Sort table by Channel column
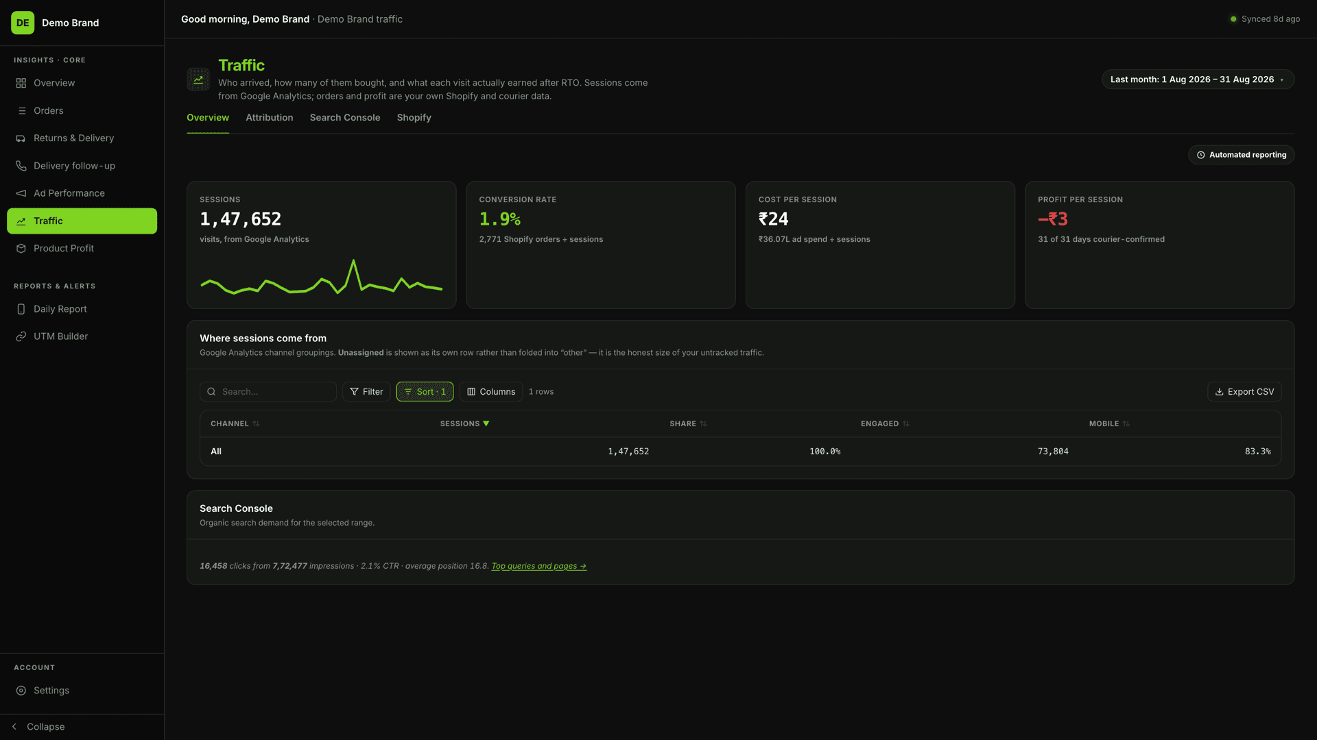 pos(235,423)
